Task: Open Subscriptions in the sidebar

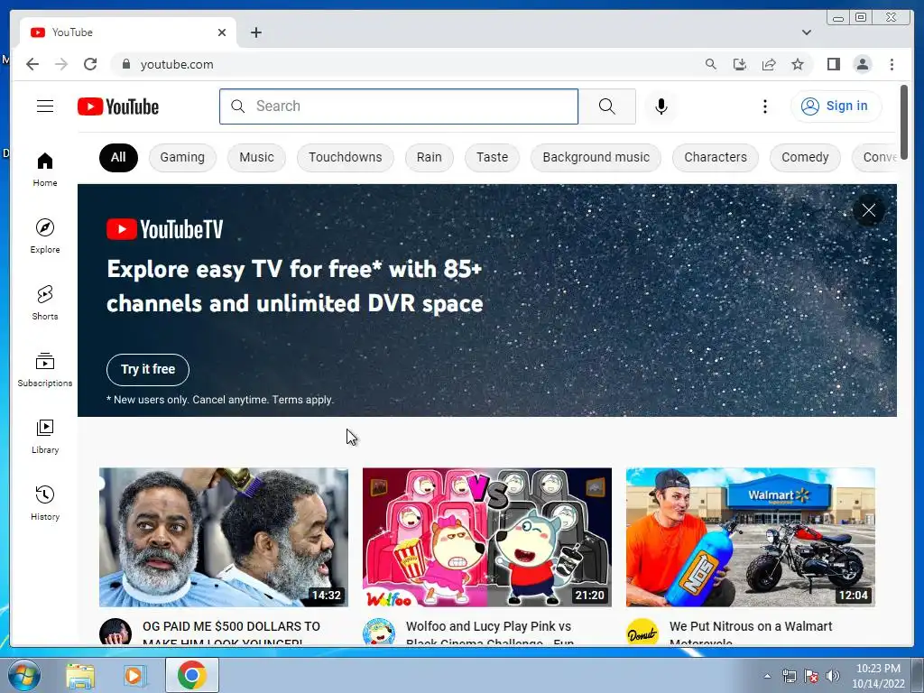Action: [45, 369]
